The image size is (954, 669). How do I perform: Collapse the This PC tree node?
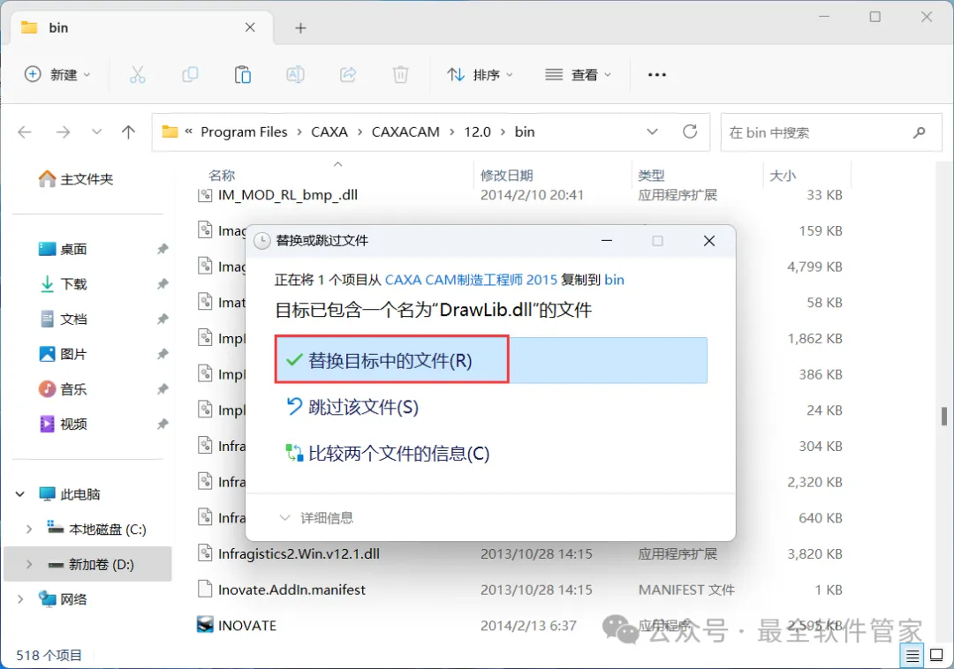(20, 494)
